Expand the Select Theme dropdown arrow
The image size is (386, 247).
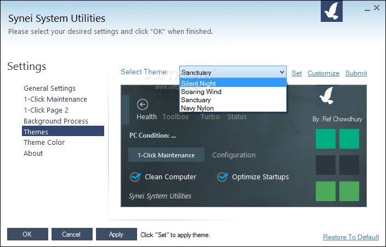click(x=282, y=72)
